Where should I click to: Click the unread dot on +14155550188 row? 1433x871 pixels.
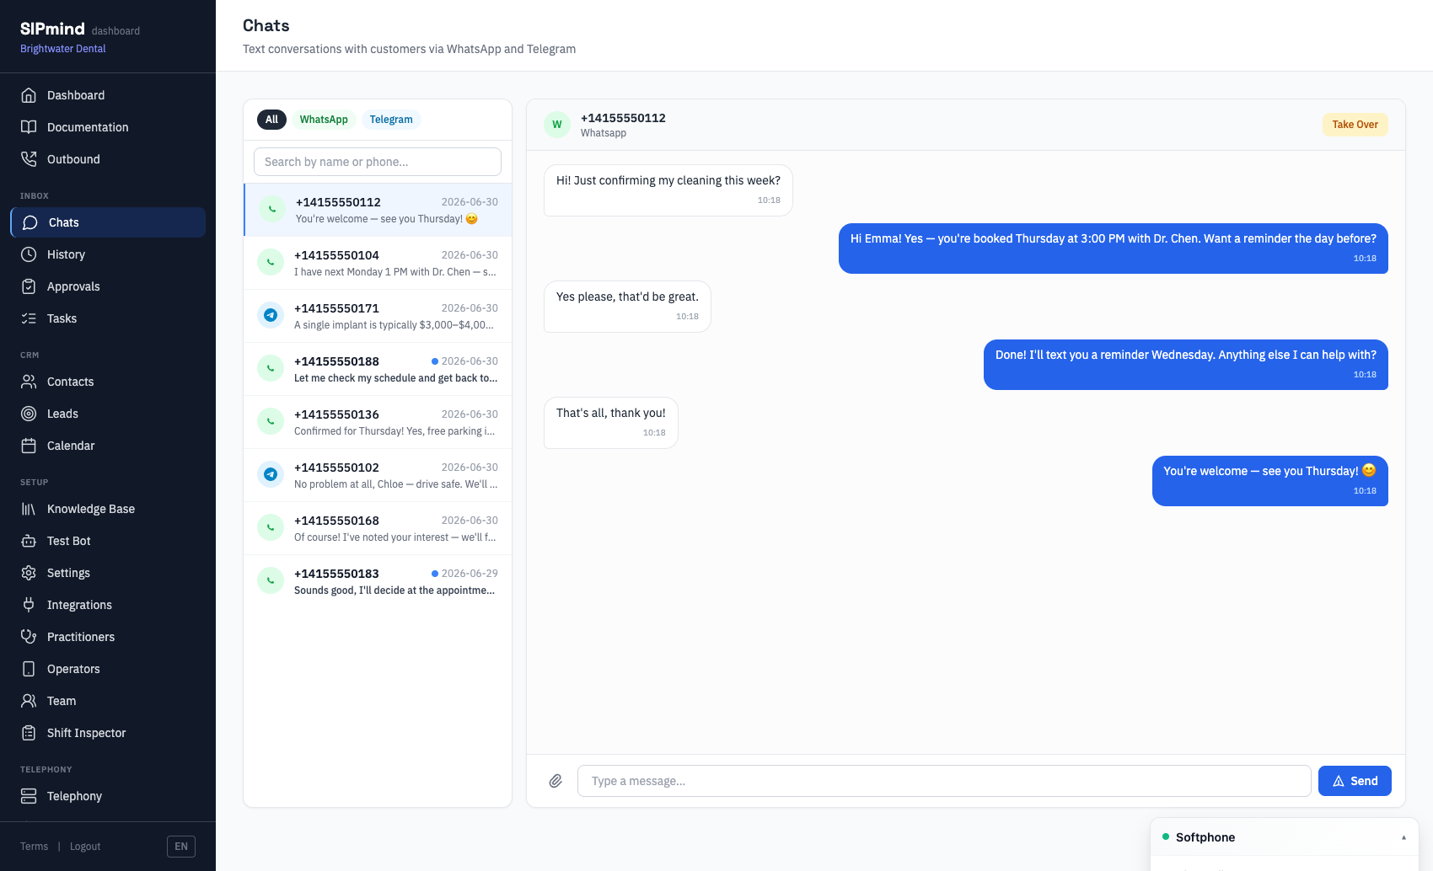tap(435, 361)
